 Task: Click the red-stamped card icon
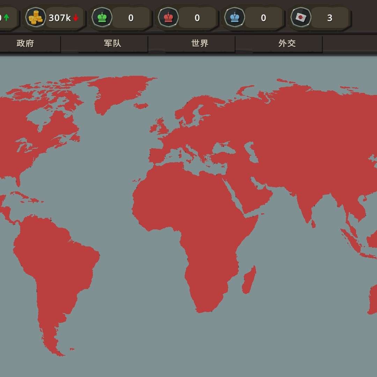tap(301, 17)
